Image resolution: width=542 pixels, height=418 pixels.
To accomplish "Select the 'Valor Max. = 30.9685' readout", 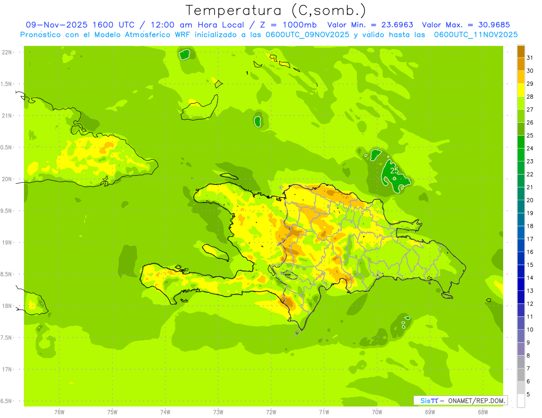I will (466, 25).
